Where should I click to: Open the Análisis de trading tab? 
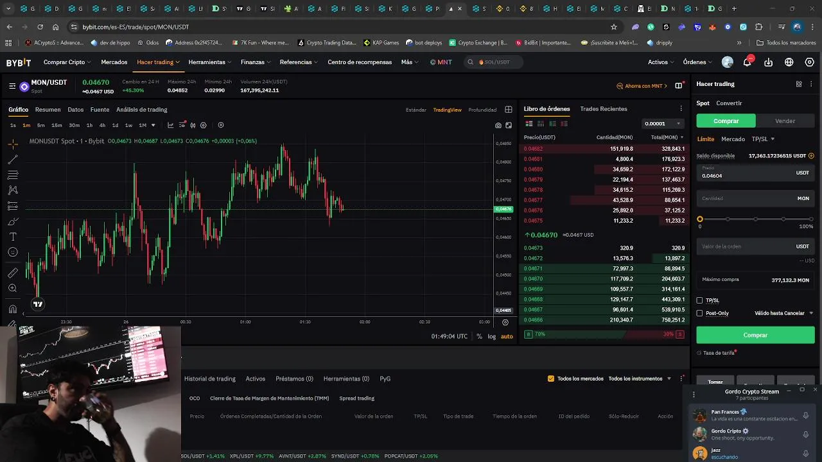click(x=141, y=110)
